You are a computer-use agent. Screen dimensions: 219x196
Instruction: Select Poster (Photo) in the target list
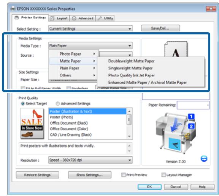87,117
